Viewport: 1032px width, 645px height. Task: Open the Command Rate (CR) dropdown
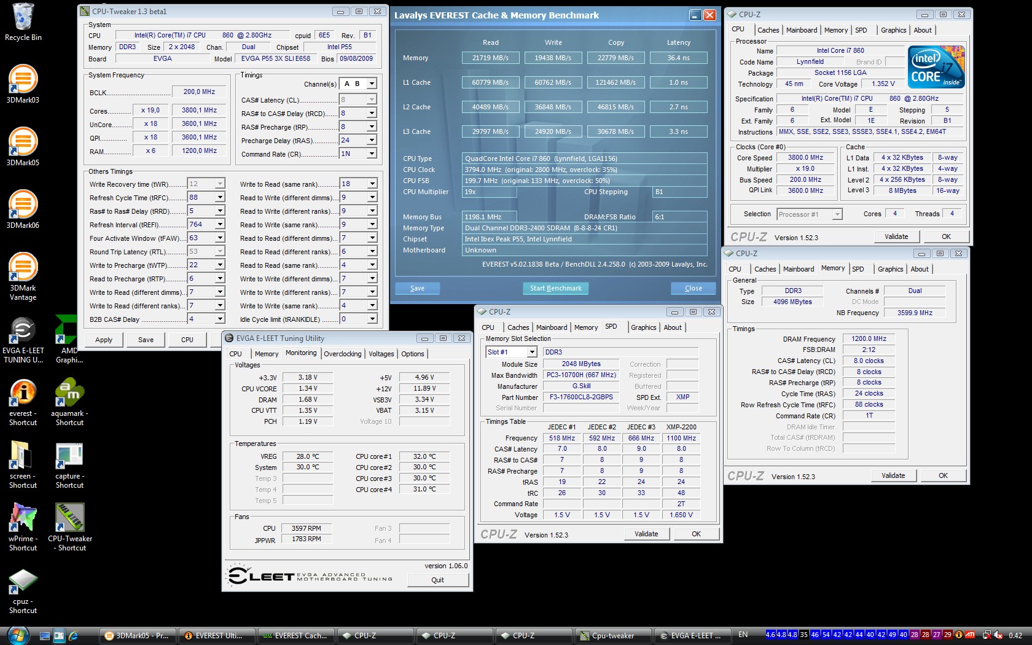372,154
